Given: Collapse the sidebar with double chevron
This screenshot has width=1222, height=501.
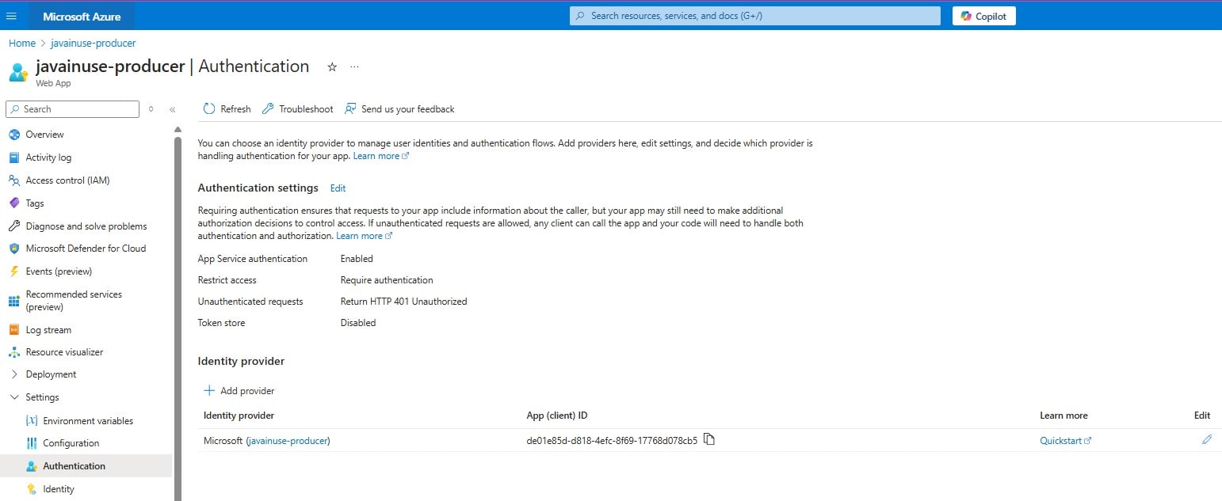Looking at the screenshot, I should click(x=172, y=109).
